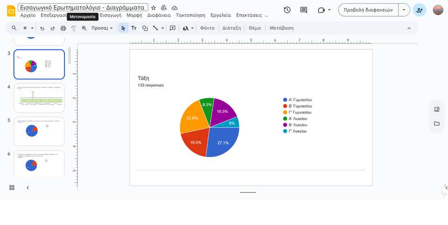
Task: Choose the select arrow cursor tool
Action: (123, 28)
